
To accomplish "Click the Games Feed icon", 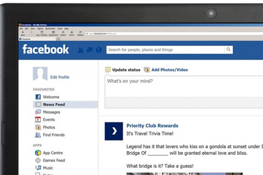I will coord(38,160).
